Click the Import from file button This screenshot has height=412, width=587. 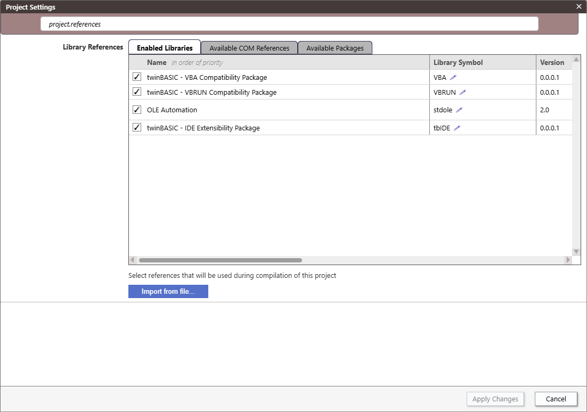click(168, 291)
